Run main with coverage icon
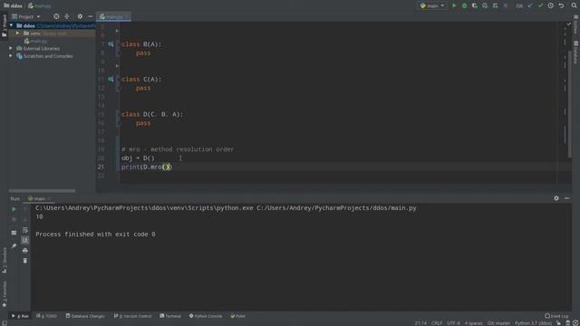Viewport: 580px width, 326px height. click(x=475, y=5)
